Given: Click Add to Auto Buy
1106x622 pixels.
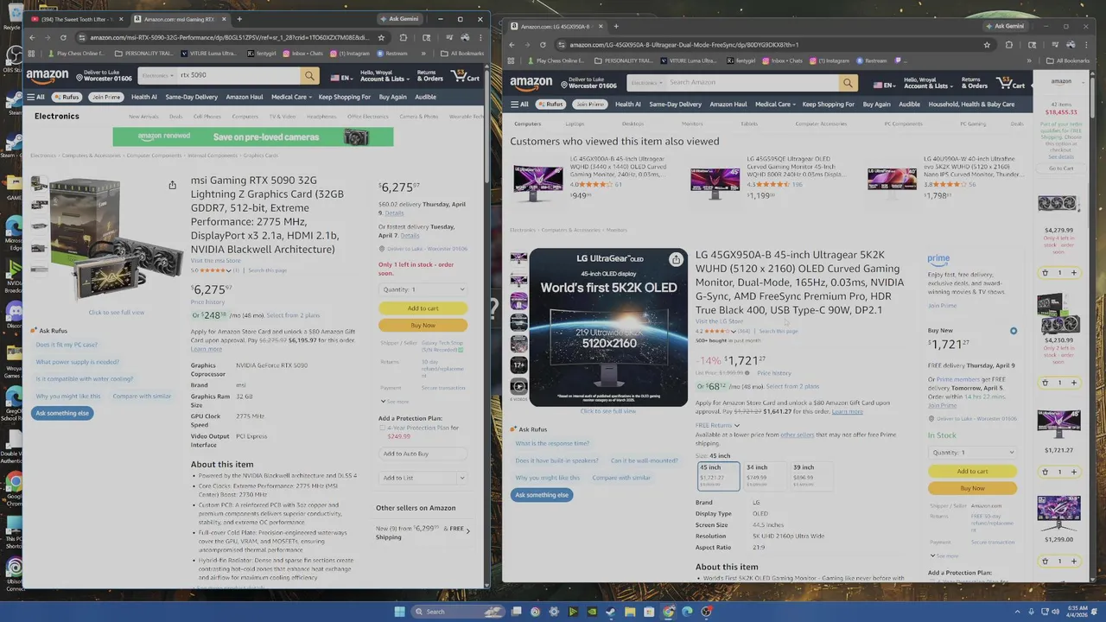Looking at the screenshot, I should coord(423,454).
